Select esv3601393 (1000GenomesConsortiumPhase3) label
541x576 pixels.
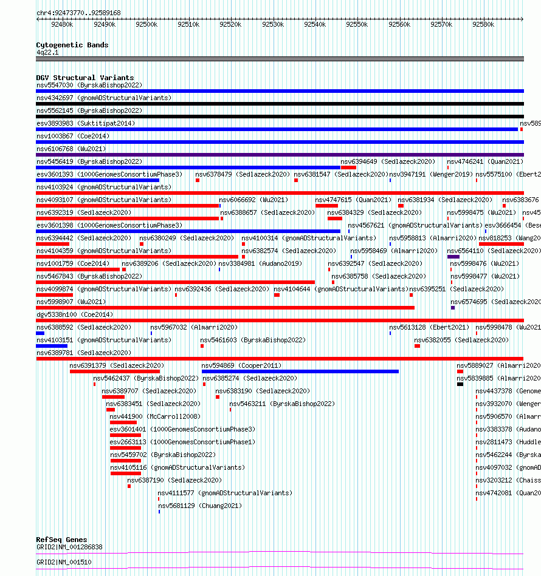(109, 174)
